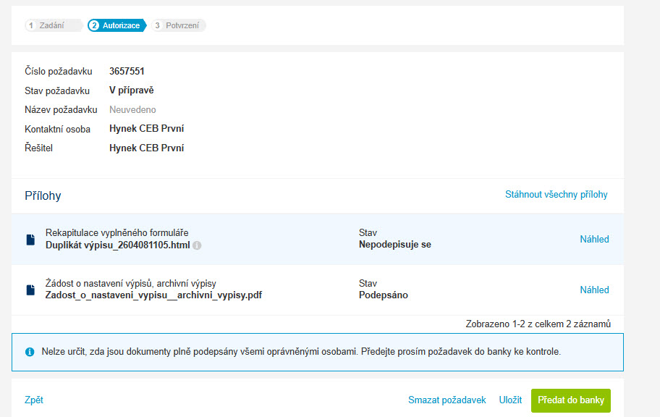Viewport: 660px width, 417px height.
Task: Submit with the Předat do banky button
Action: 571,400
